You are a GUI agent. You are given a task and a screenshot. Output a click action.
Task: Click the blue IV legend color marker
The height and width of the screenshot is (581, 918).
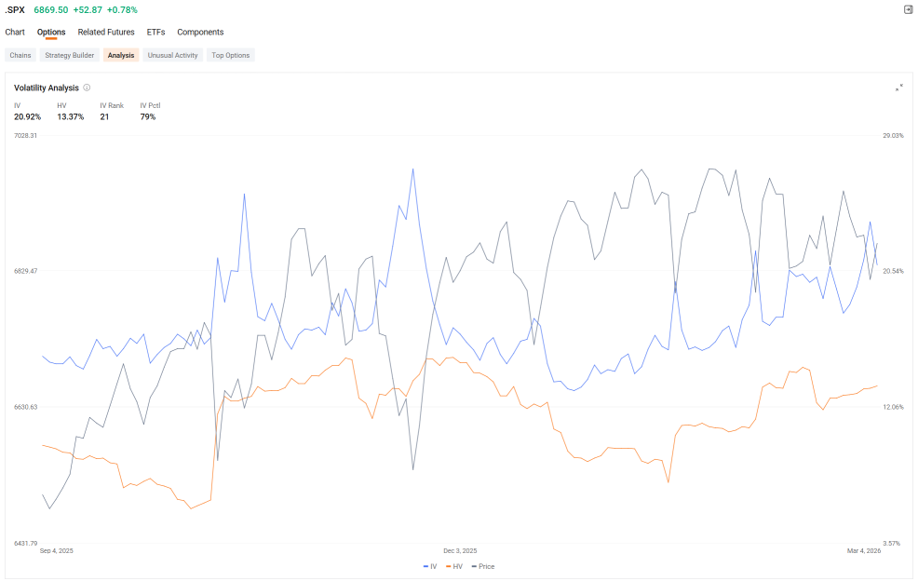click(425, 566)
